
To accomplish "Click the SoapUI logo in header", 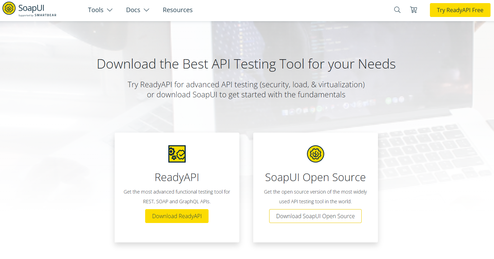I will click(29, 9).
